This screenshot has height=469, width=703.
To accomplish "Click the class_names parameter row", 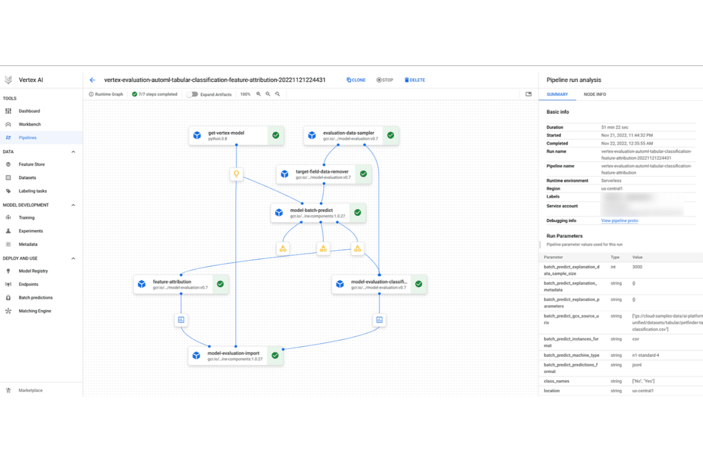I will [621, 381].
